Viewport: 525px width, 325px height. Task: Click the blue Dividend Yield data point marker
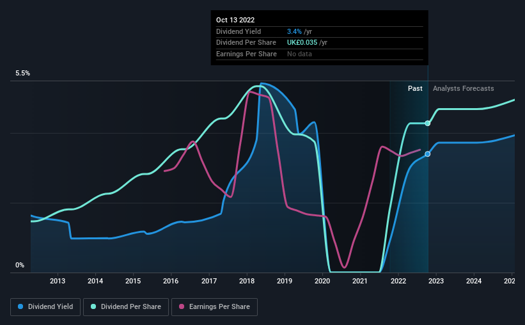coord(428,154)
